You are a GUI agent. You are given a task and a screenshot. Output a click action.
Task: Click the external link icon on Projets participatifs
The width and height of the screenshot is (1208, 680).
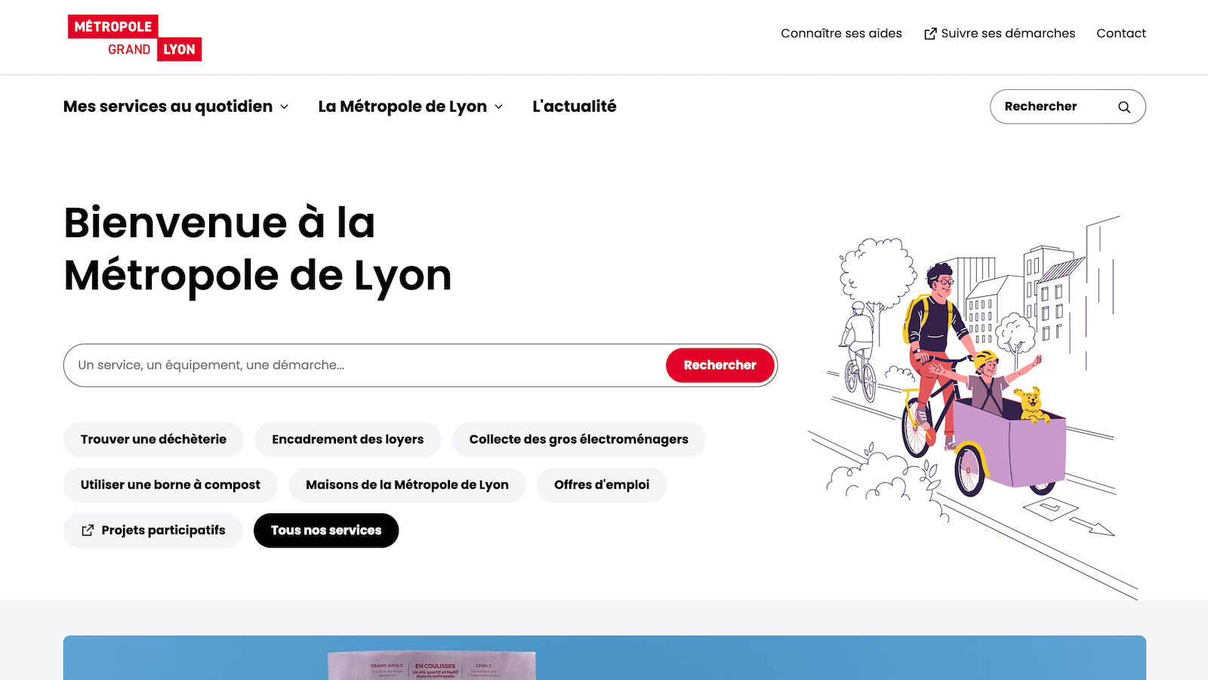pos(88,530)
